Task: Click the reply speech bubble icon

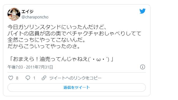Action: 28,78
